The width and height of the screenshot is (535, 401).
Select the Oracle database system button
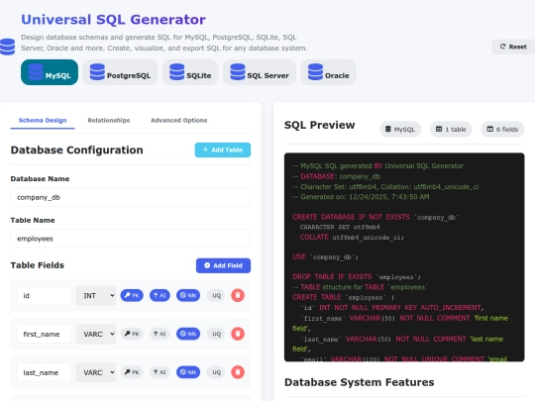pos(329,72)
